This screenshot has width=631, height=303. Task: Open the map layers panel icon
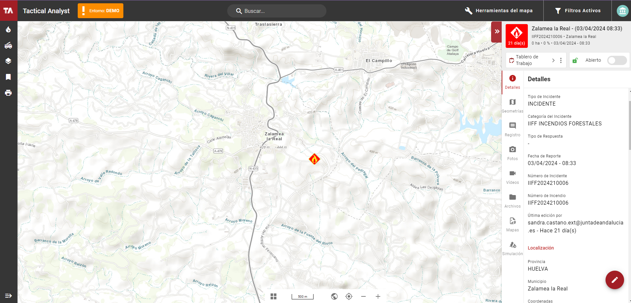8,61
